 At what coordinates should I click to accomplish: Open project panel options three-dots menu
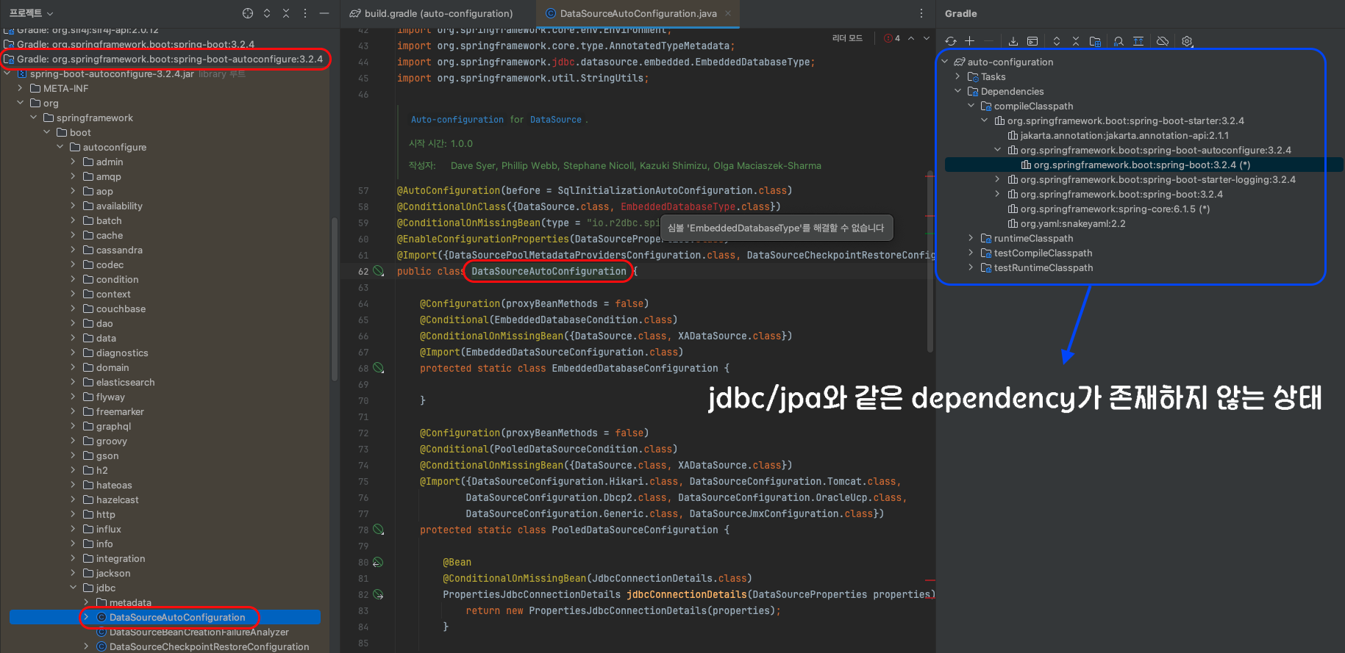tap(305, 13)
